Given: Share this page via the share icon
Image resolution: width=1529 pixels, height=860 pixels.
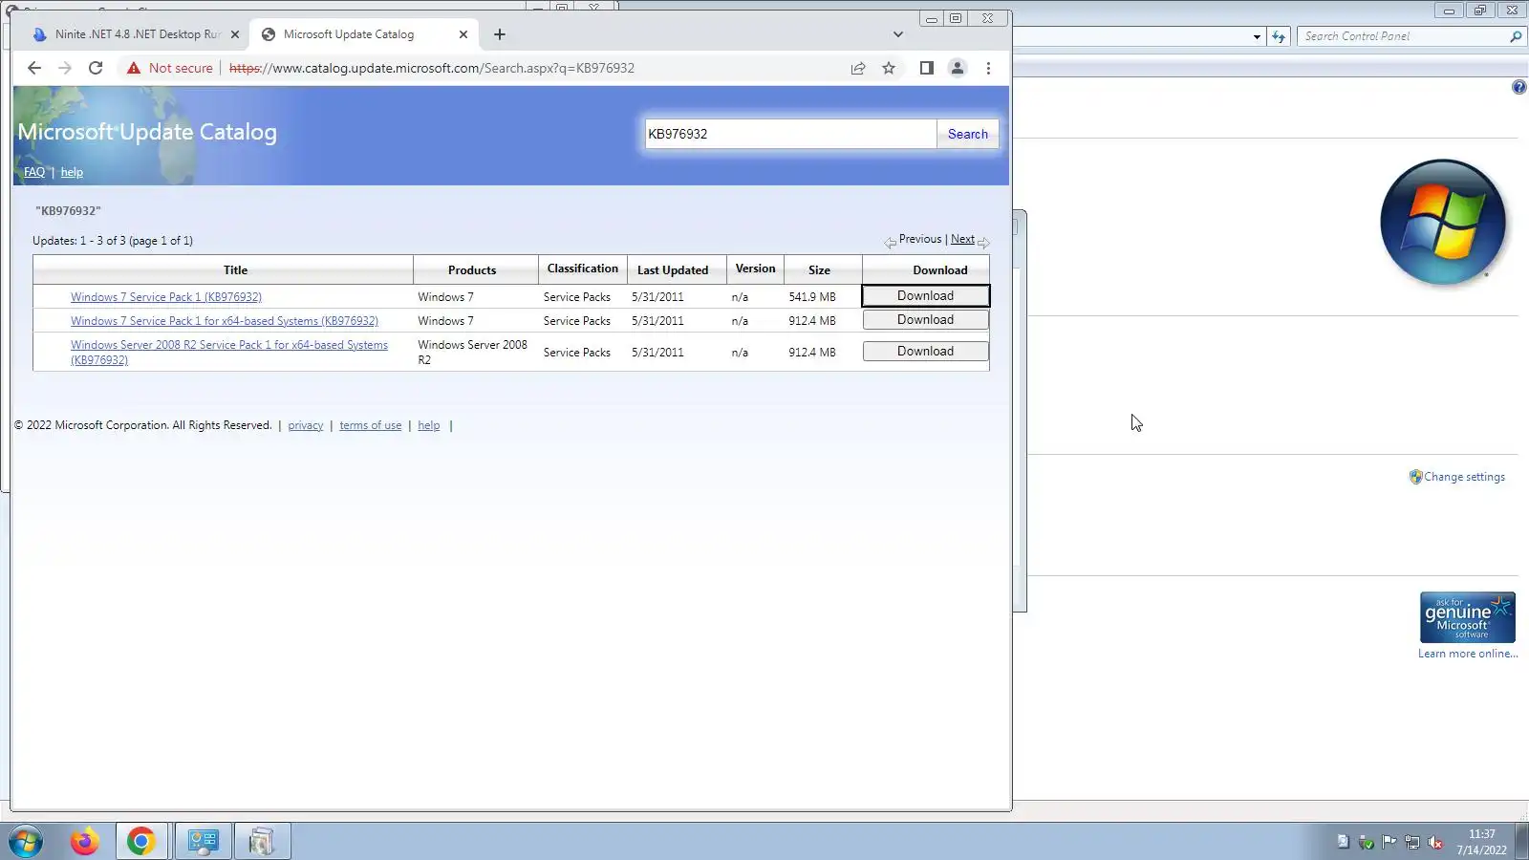Looking at the screenshot, I should [858, 68].
